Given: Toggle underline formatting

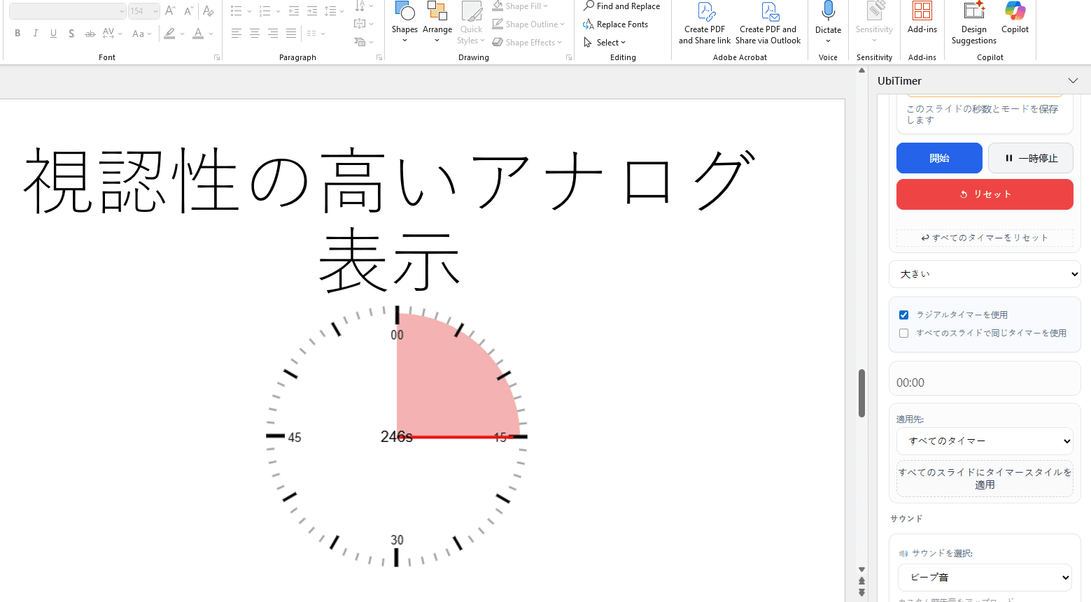Looking at the screenshot, I should (53, 33).
